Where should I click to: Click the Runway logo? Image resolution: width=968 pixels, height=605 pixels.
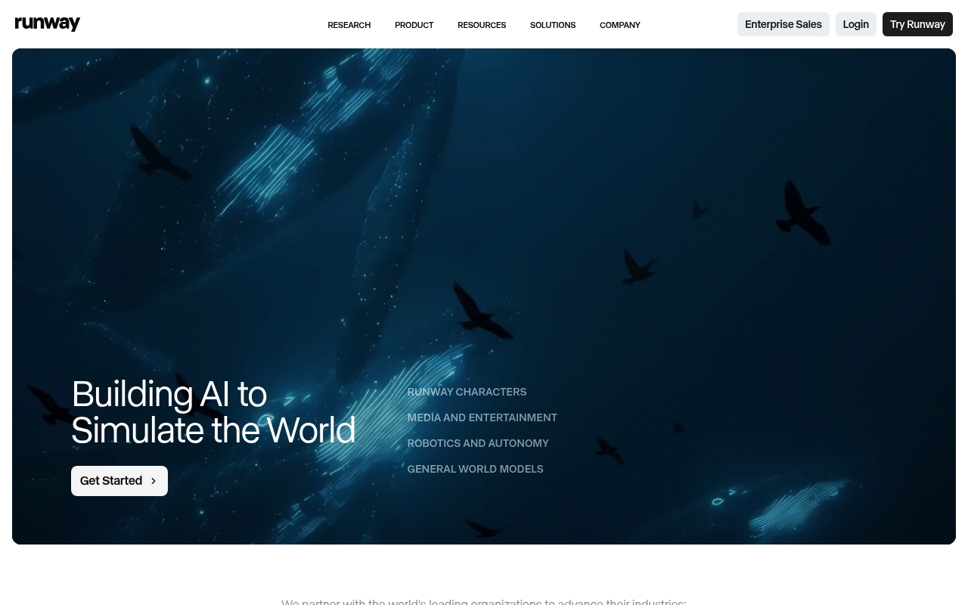click(x=48, y=24)
